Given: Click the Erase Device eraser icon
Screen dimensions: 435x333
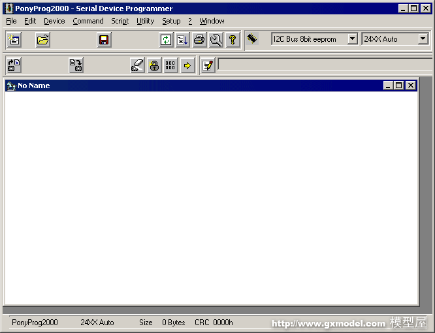Looking at the screenshot, I should pyautogui.click(x=137, y=65).
